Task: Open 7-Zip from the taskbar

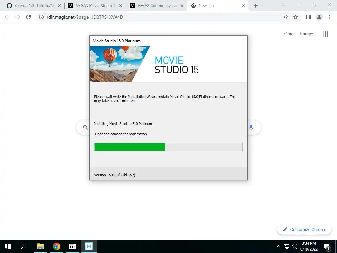Action: [x=73, y=246]
